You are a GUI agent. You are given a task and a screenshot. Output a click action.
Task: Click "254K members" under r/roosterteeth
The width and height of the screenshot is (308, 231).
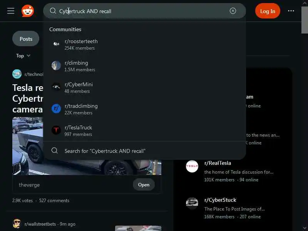(x=80, y=48)
